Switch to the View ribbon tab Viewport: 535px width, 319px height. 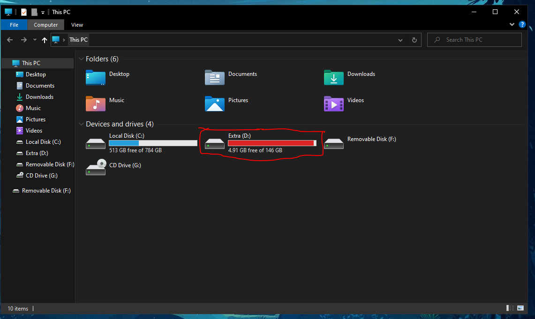77,25
